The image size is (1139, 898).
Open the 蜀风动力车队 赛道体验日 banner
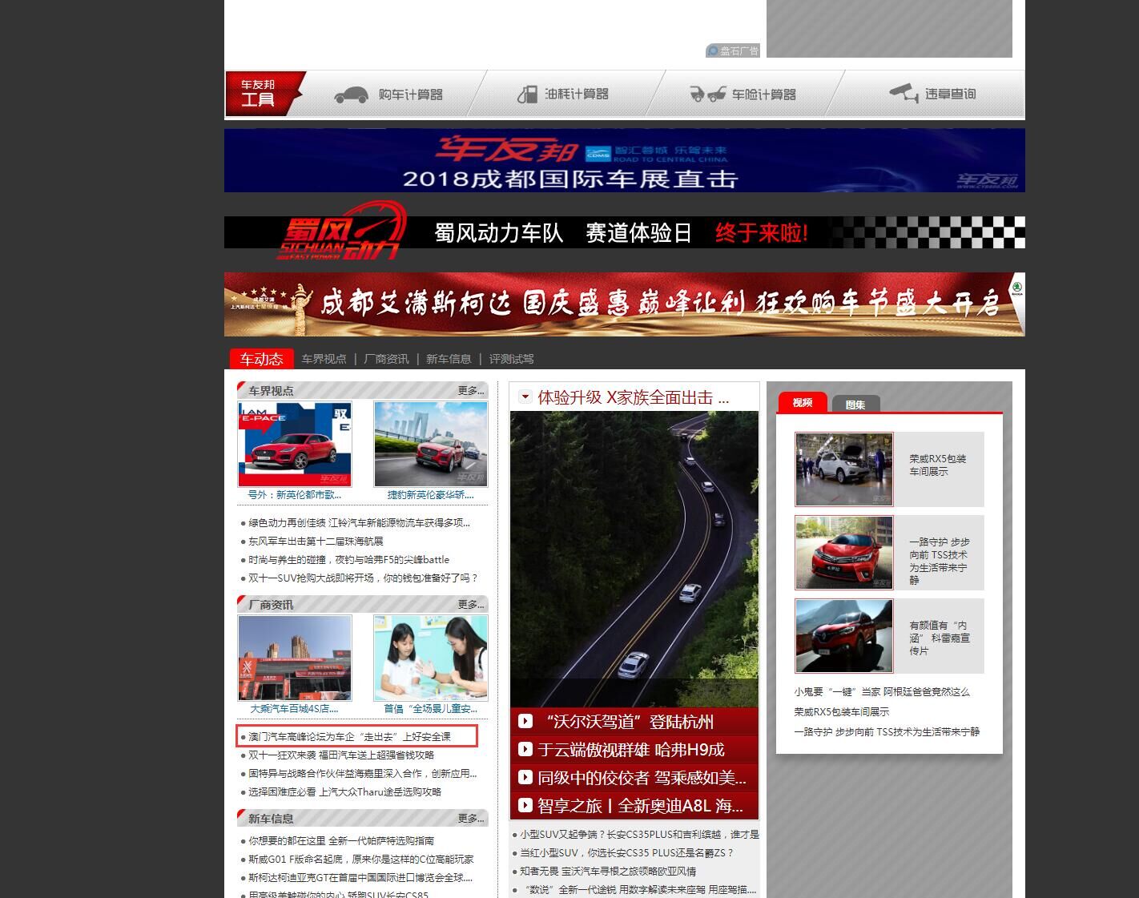tap(625, 232)
